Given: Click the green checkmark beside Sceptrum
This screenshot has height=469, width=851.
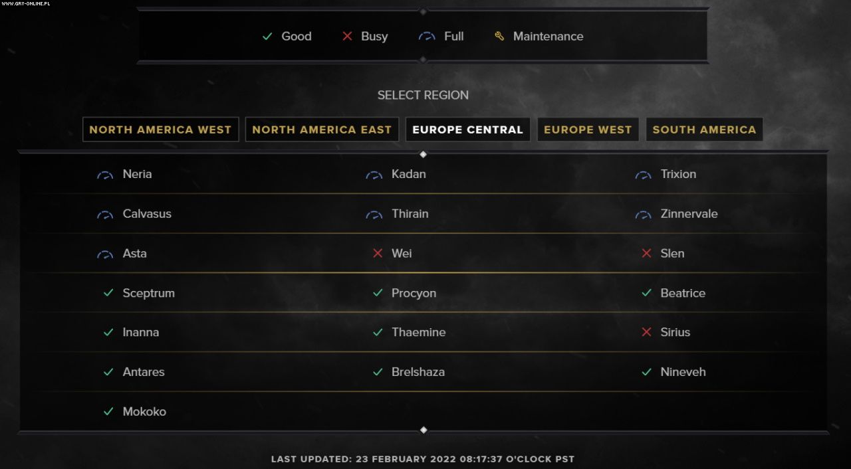Looking at the screenshot, I should pos(108,293).
